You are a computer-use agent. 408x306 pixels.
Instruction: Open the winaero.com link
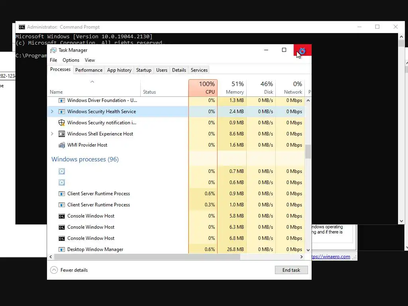(x=331, y=257)
